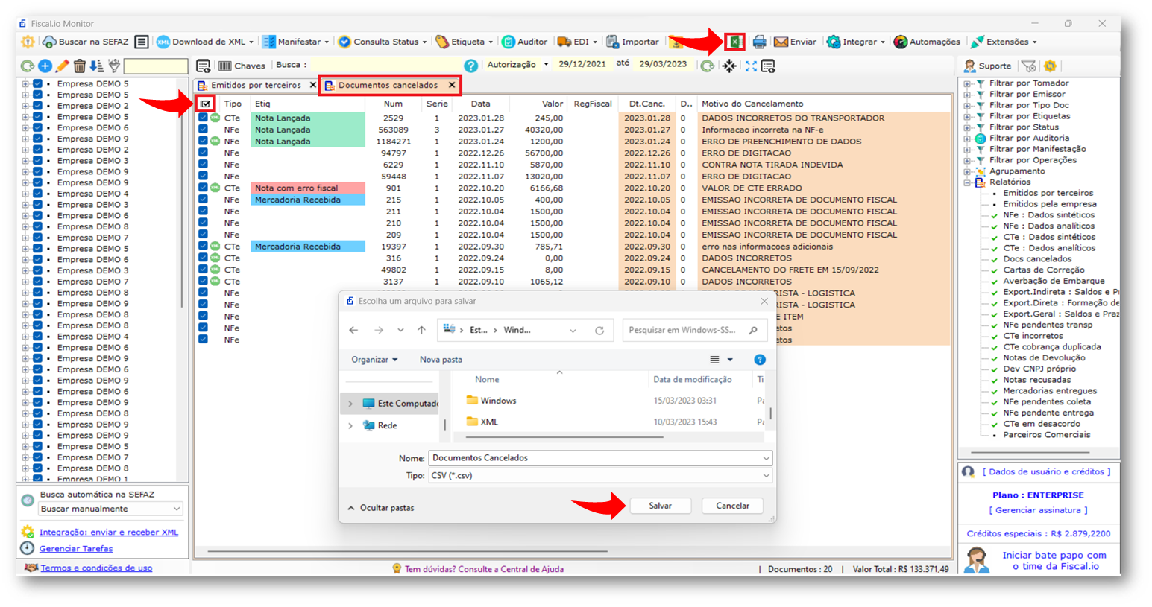Toggle checkbox for document number 59448
Viewport: 1152px width, 607px height.
coord(203,176)
